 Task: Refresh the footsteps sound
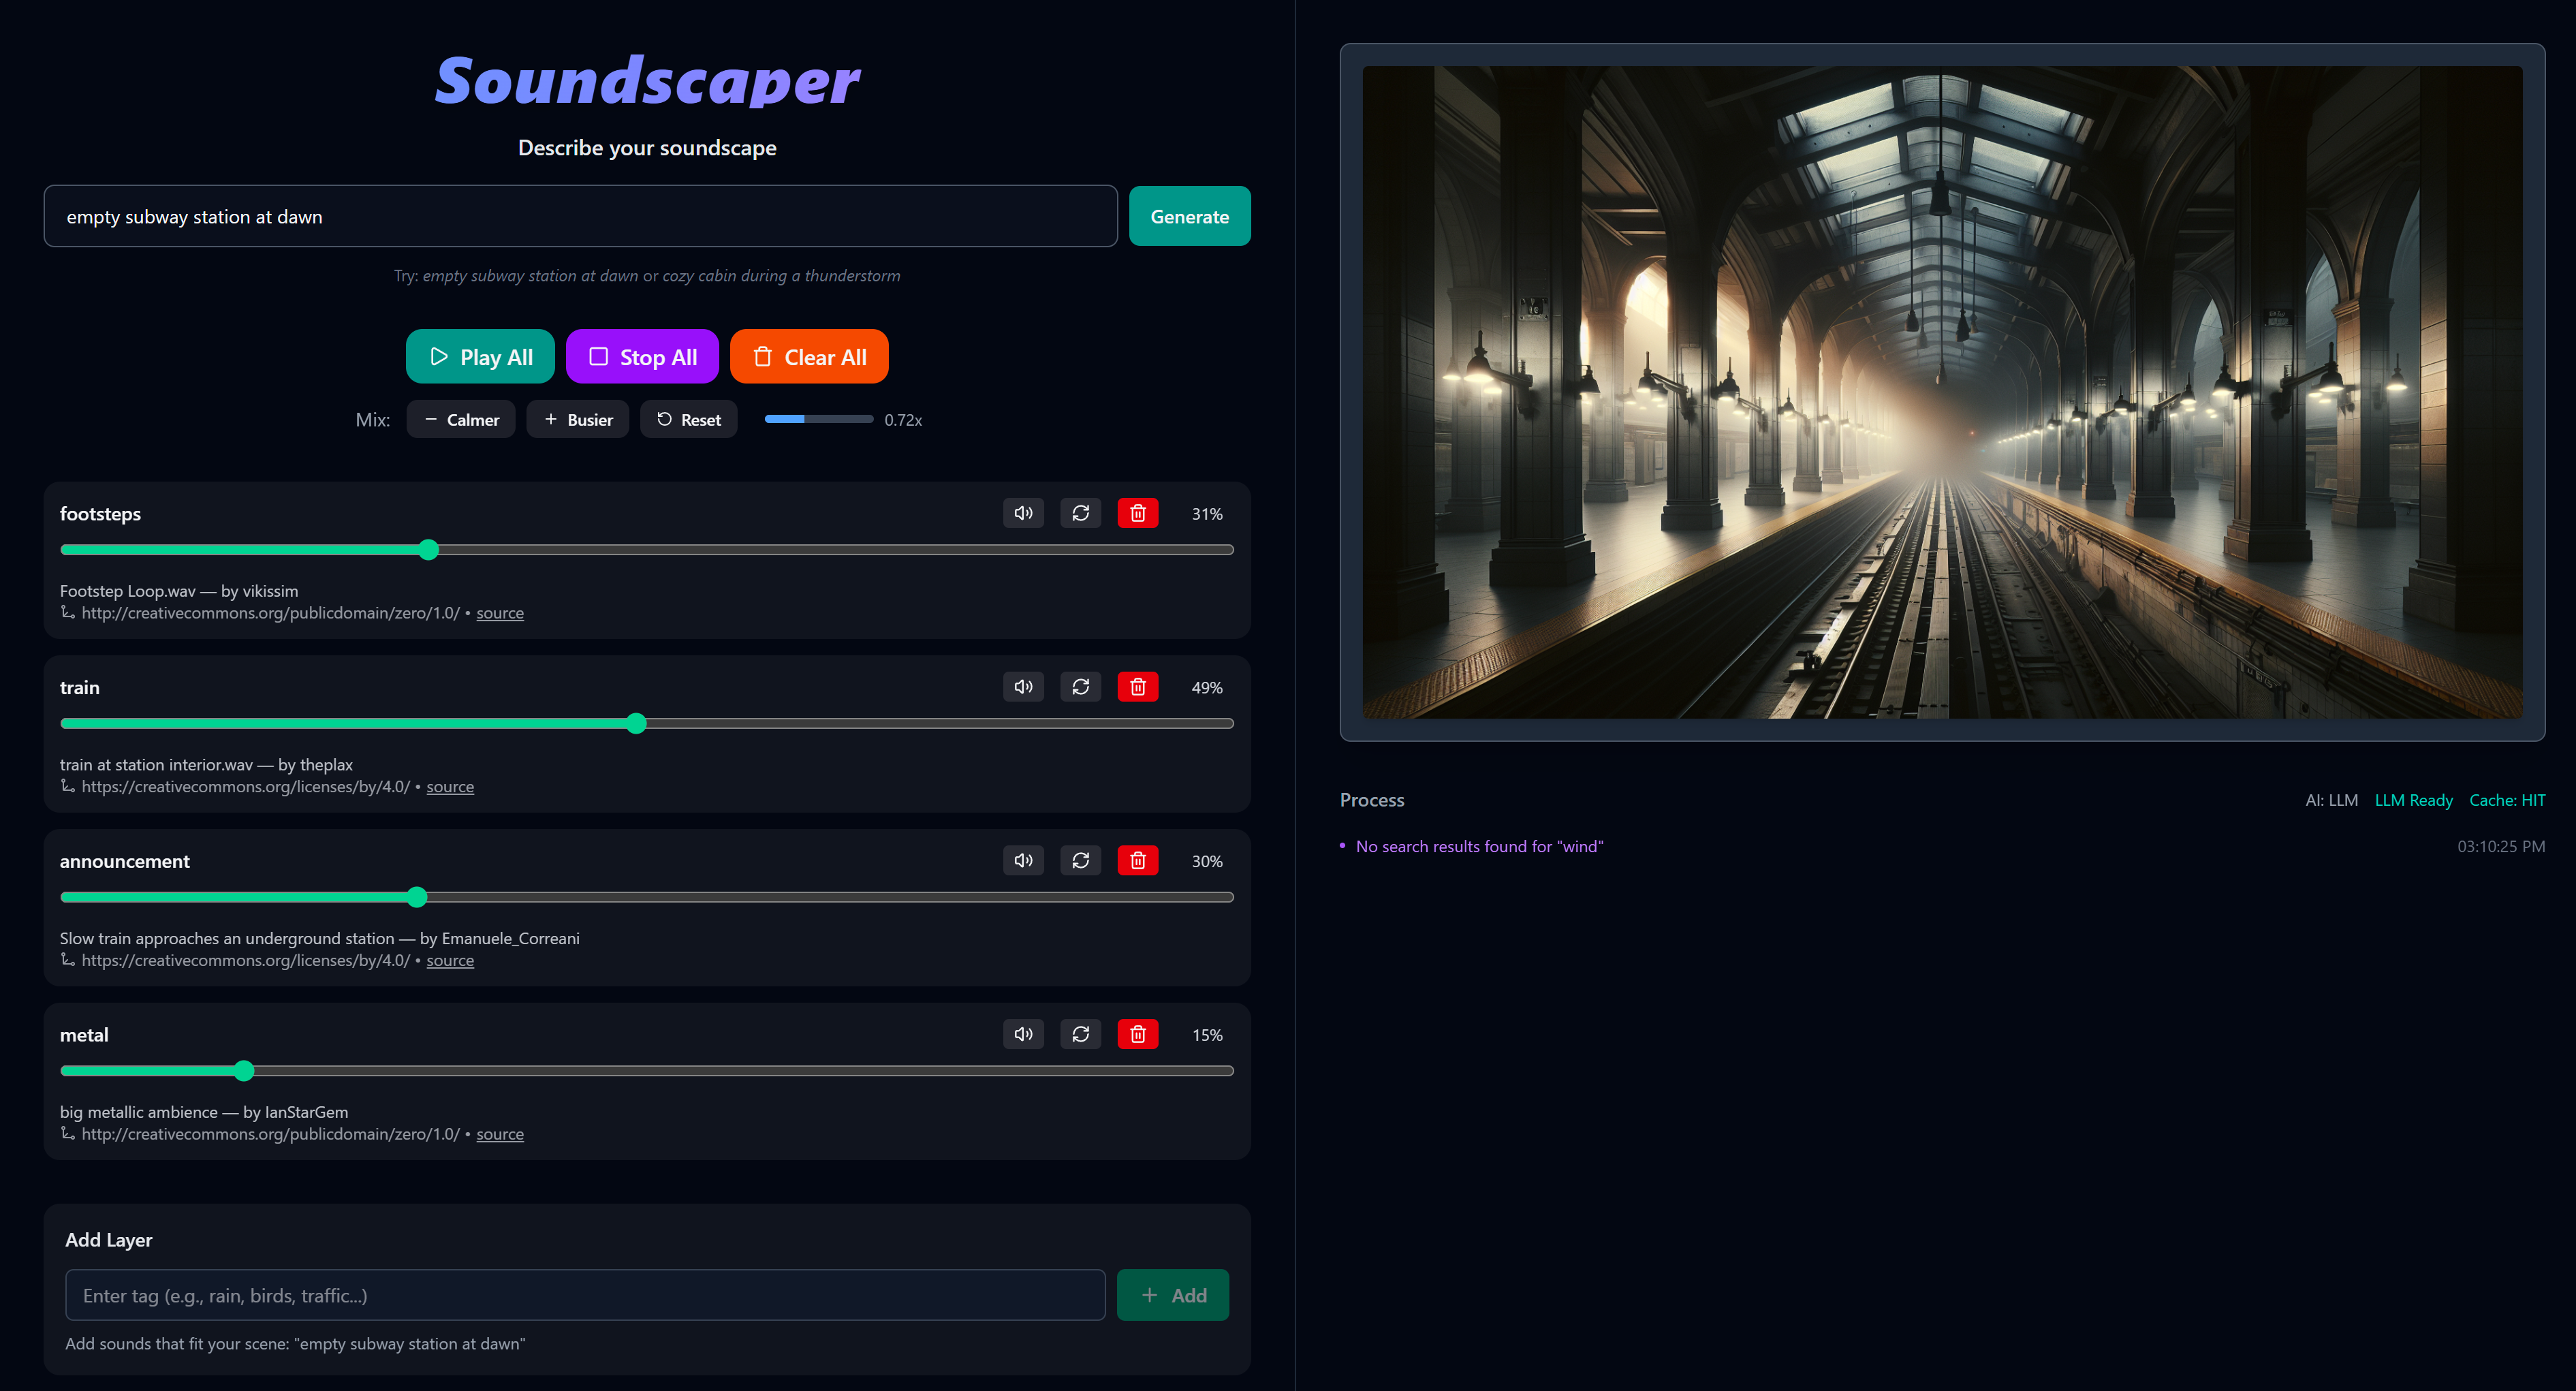(x=1080, y=513)
